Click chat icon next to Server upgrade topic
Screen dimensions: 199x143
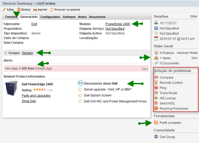tap(80, 89)
